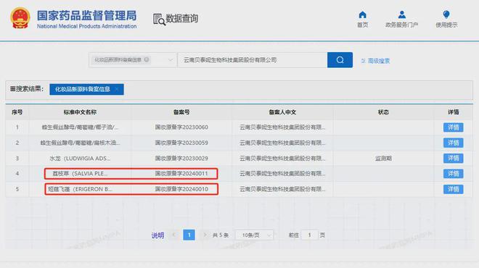Click 短葶飞蓬 (ERIGERON B... name cell
Screen dimensions: 479x268
(80, 189)
